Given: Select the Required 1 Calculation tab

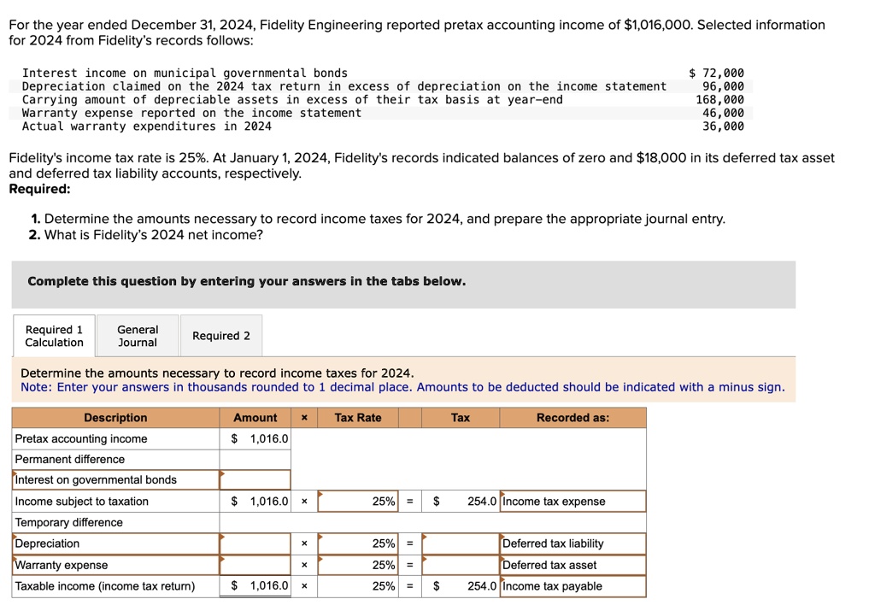Looking at the screenshot, I should tap(53, 335).
